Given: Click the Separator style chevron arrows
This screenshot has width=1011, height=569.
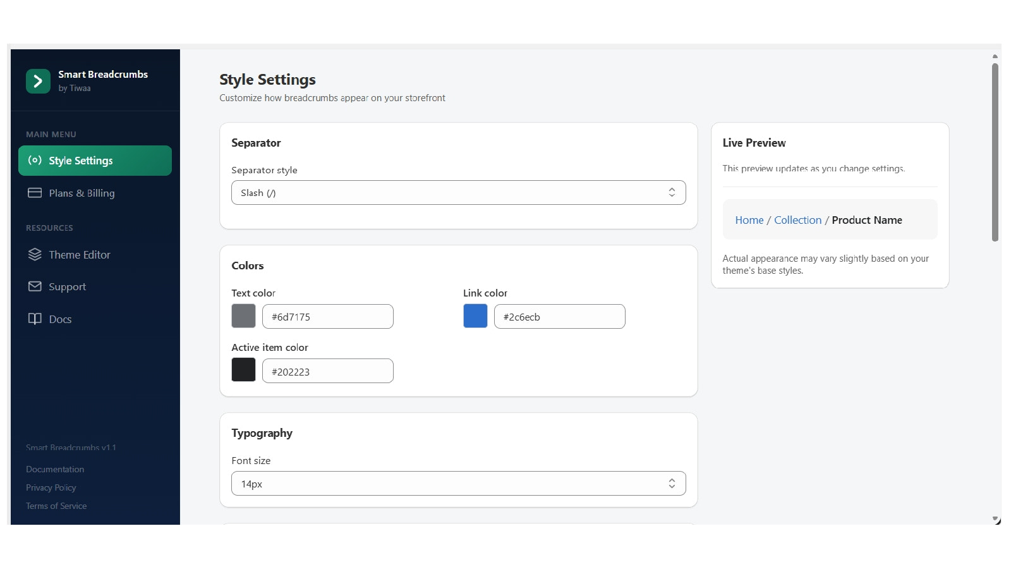Looking at the screenshot, I should 672,192.
